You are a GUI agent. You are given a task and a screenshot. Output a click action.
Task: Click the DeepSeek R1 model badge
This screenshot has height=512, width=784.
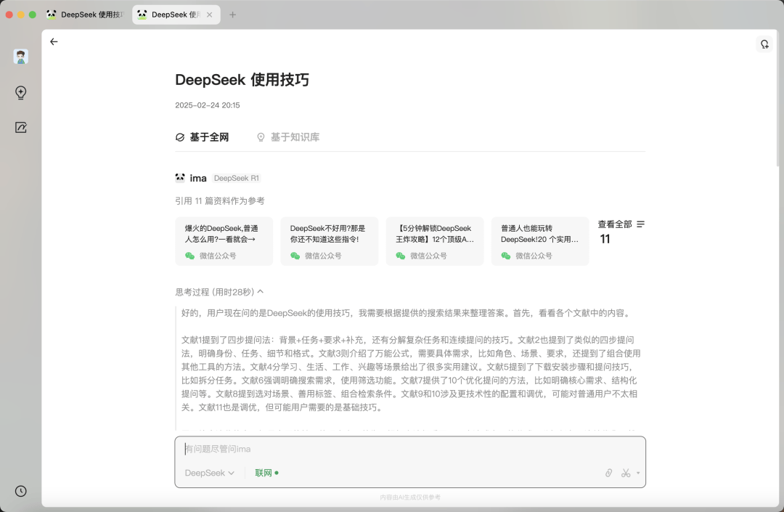[x=237, y=178]
